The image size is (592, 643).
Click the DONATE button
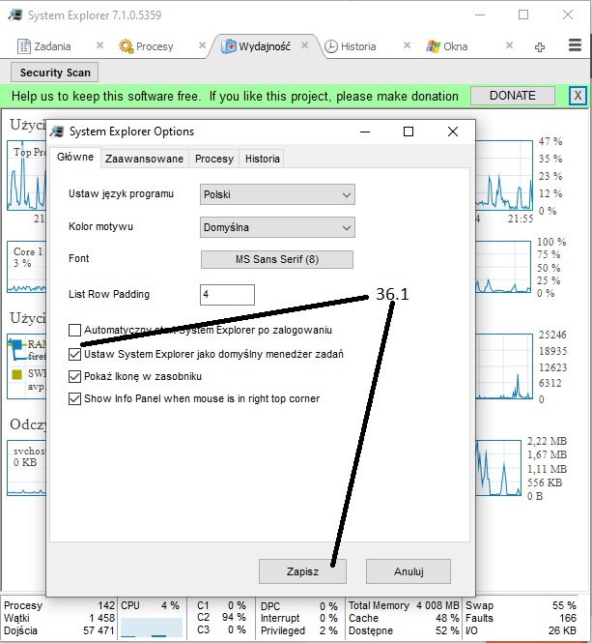[x=513, y=96]
